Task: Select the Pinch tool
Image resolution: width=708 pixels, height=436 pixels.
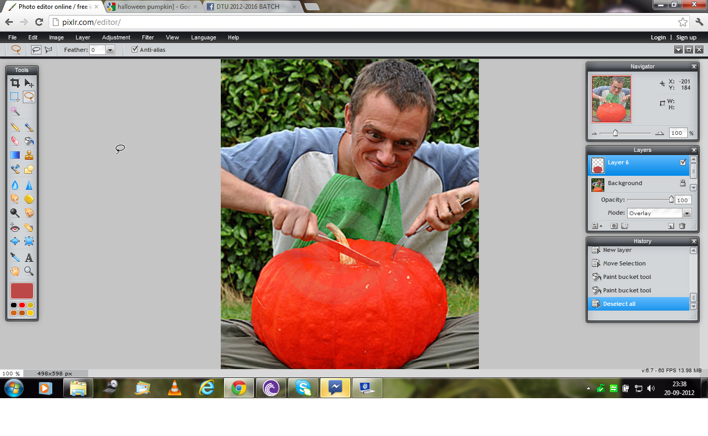Action: [29, 241]
